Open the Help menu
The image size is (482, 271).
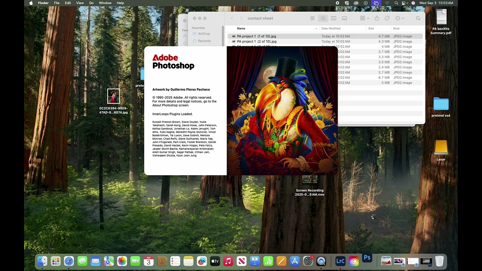click(120, 3)
